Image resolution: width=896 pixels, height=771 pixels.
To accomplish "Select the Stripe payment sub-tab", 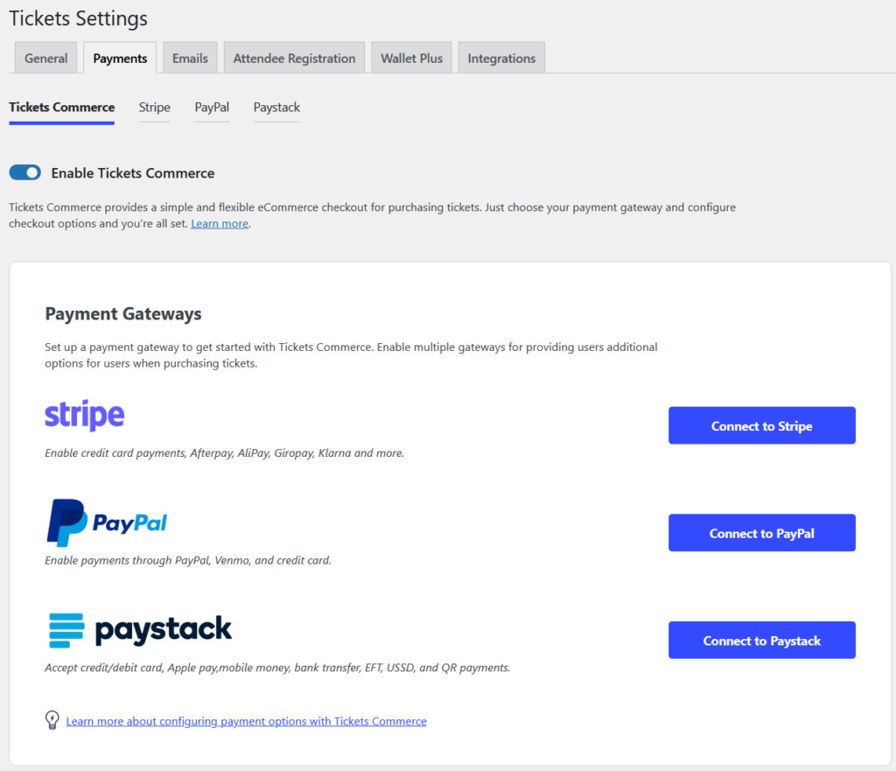I will [154, 108].
